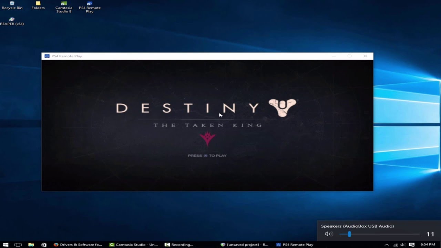This screenshot has height=248, width=441.
Task: Switch to REAPER unsaved project taskbar item
Action: (x=245, y=245)
